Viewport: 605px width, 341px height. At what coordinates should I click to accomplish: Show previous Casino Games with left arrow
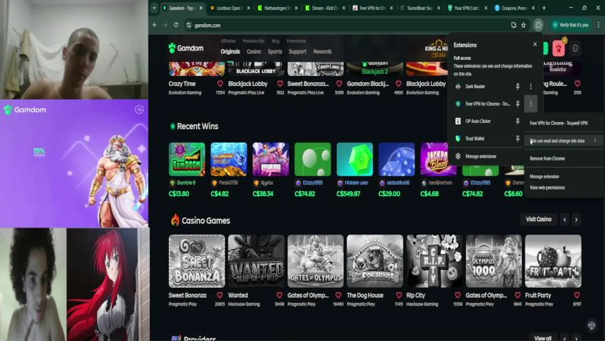pos(564,220)
